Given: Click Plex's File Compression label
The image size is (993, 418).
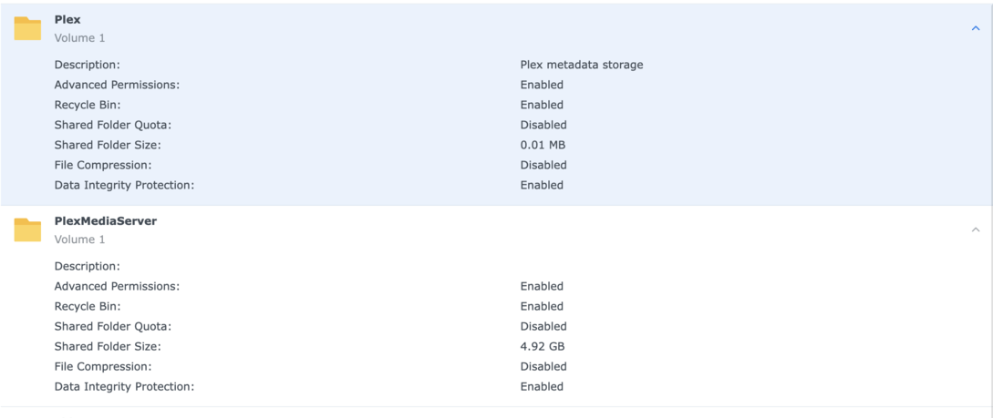Looking at the screenshot, I should click(x=103, y=165).
